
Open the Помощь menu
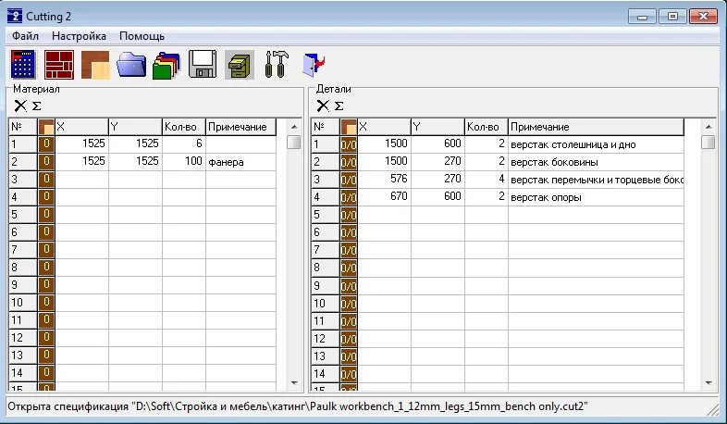(x=142, y=36)
